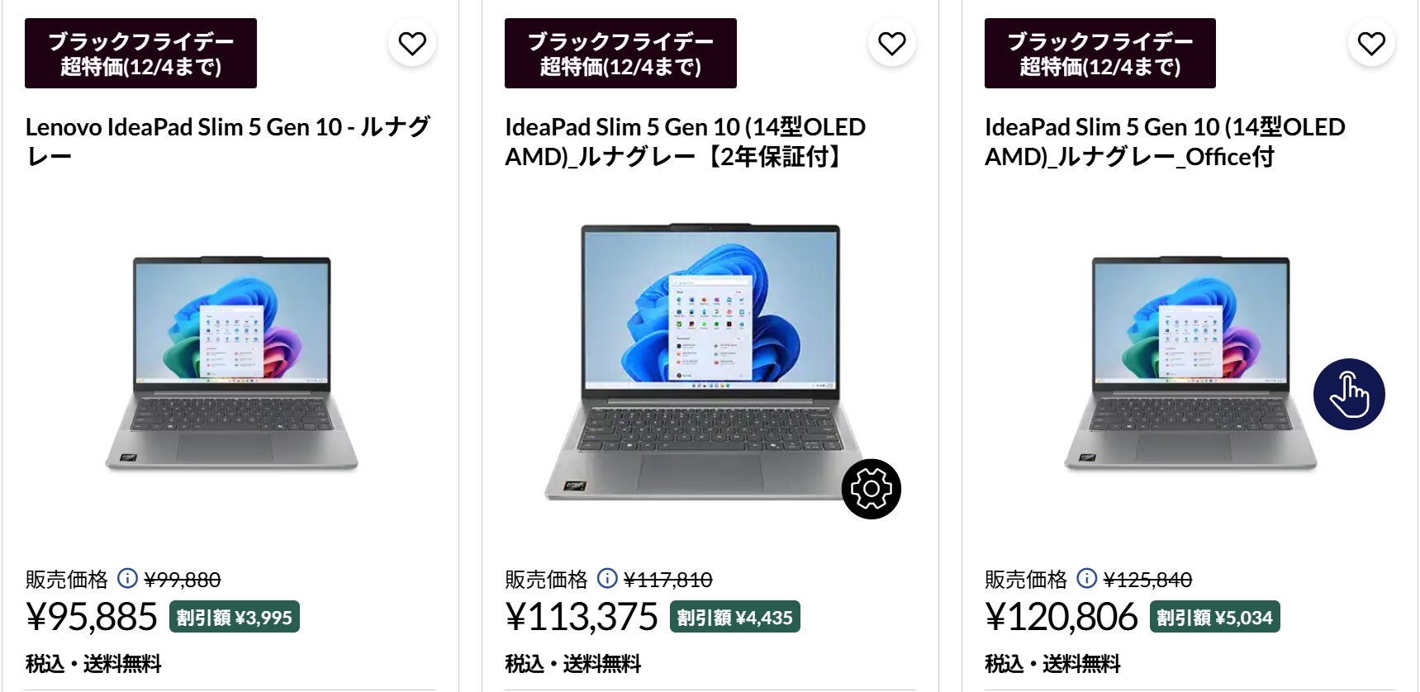Open price info for the Office付 model
The image size is (1420, 692).
coord(1087,580)
